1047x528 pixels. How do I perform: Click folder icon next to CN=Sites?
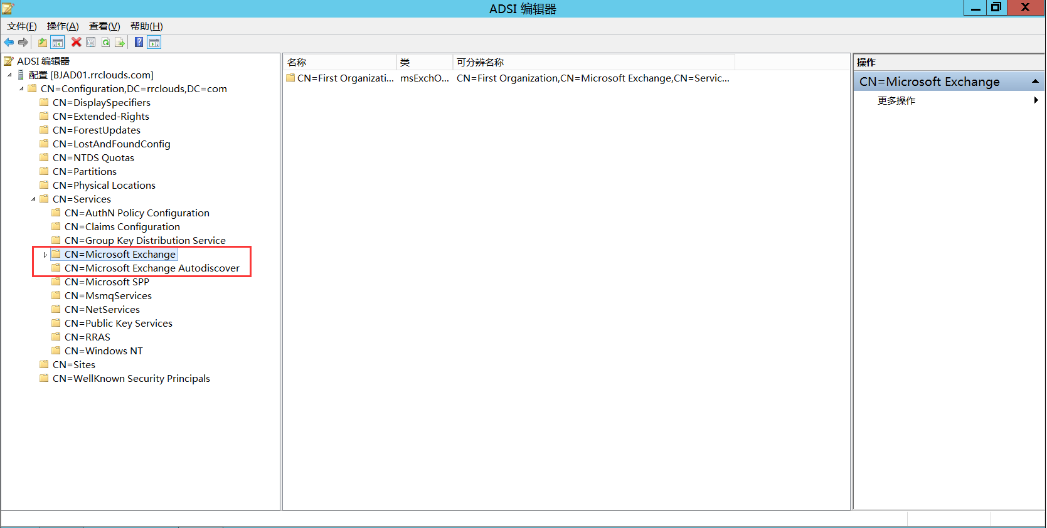point(44,364)
